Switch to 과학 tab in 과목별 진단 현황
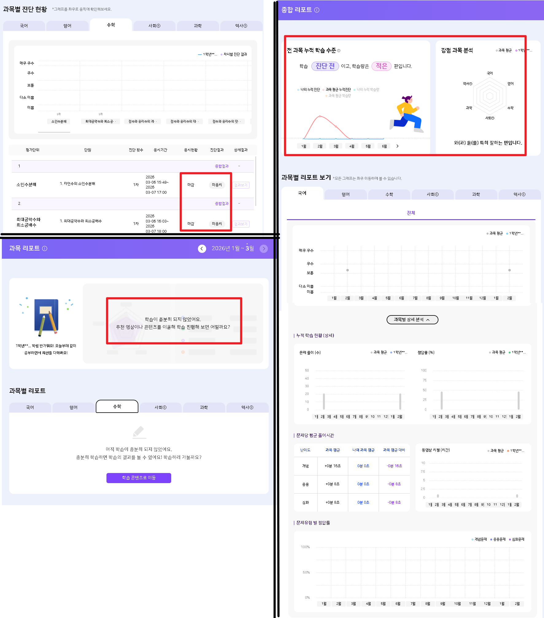This screenshot has width=544, height=618. point(198,26)
